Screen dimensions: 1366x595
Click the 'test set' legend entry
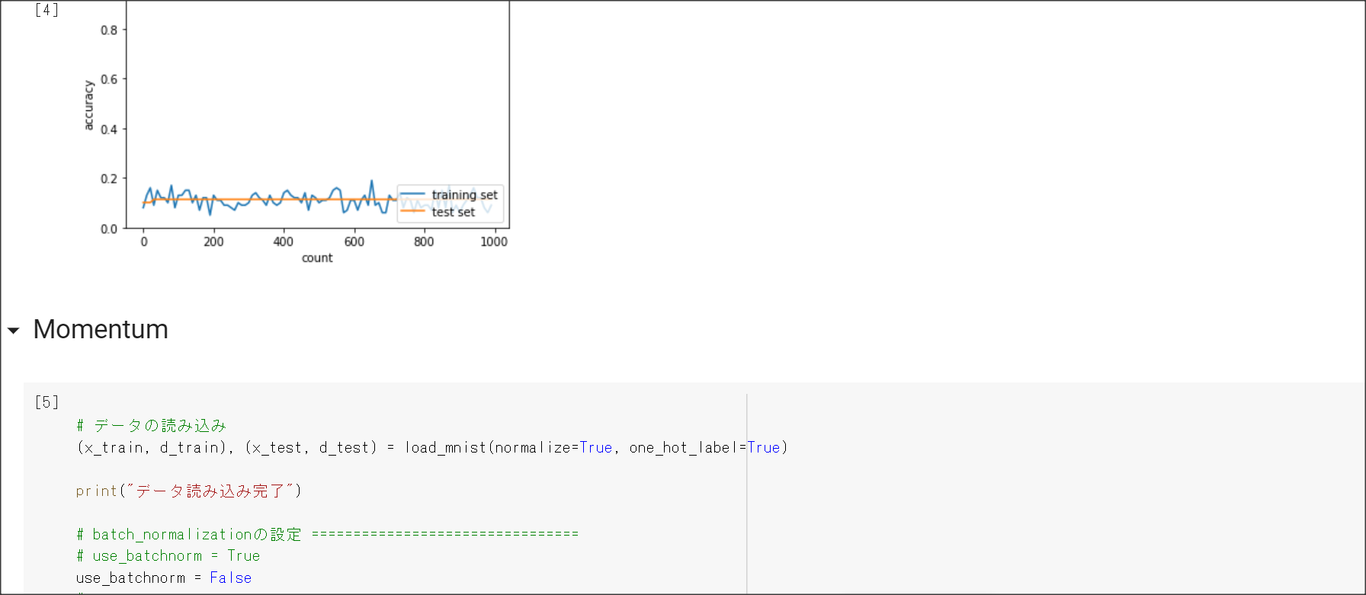[x=438, y=212]
